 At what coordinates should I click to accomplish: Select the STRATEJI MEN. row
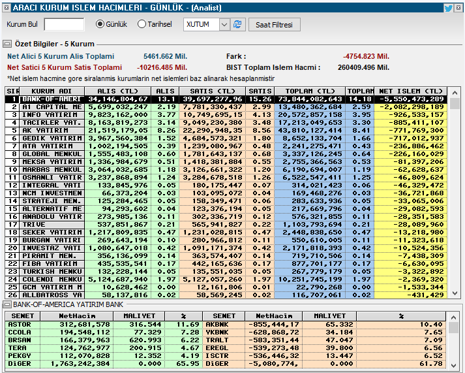tap(226, 201)
